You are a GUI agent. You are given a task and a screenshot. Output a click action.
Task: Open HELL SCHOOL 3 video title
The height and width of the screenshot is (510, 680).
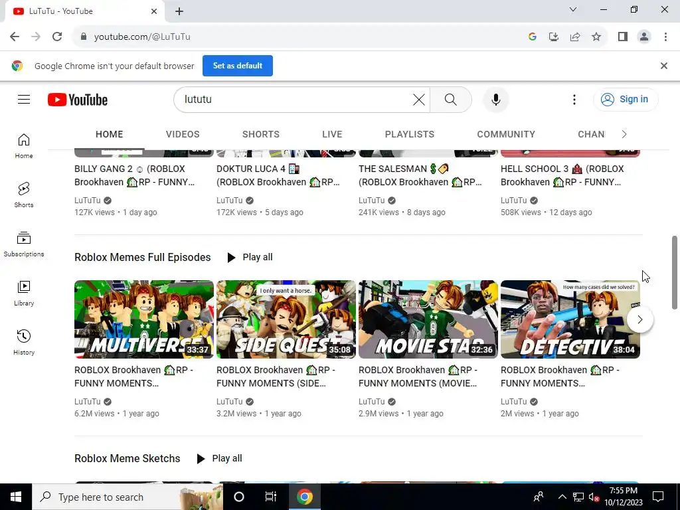coord(562,175)
